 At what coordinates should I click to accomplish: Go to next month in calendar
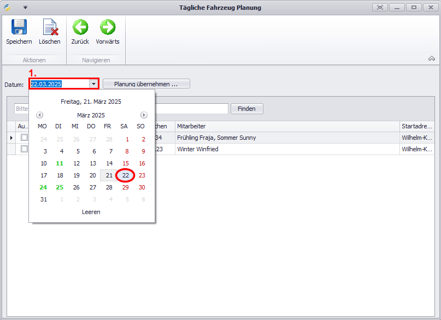[x=144, y=115]
